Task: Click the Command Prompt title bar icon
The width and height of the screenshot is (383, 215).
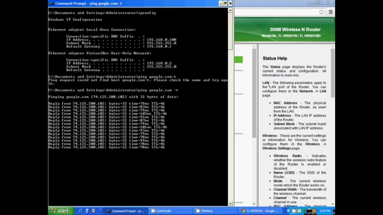Action: coord(51,3)
